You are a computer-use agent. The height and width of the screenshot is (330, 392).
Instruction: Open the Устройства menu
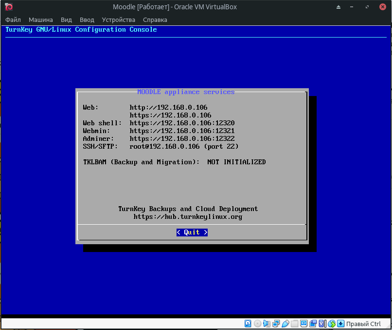pos(119,20)
